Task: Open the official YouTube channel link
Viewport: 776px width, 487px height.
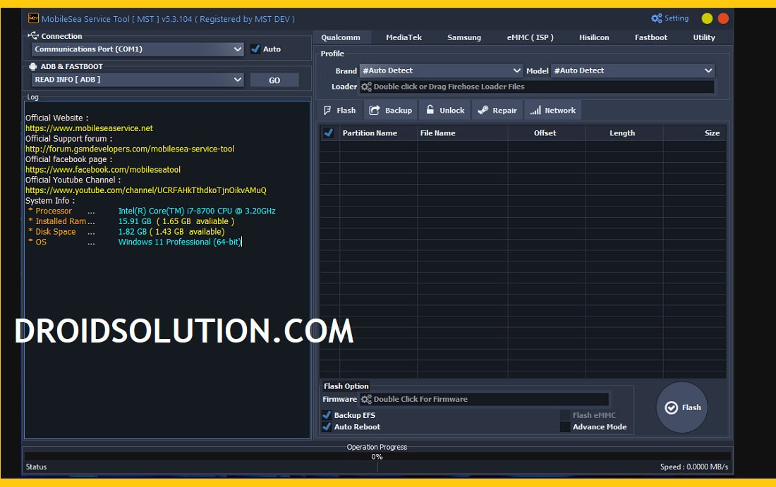Action: 146,190
